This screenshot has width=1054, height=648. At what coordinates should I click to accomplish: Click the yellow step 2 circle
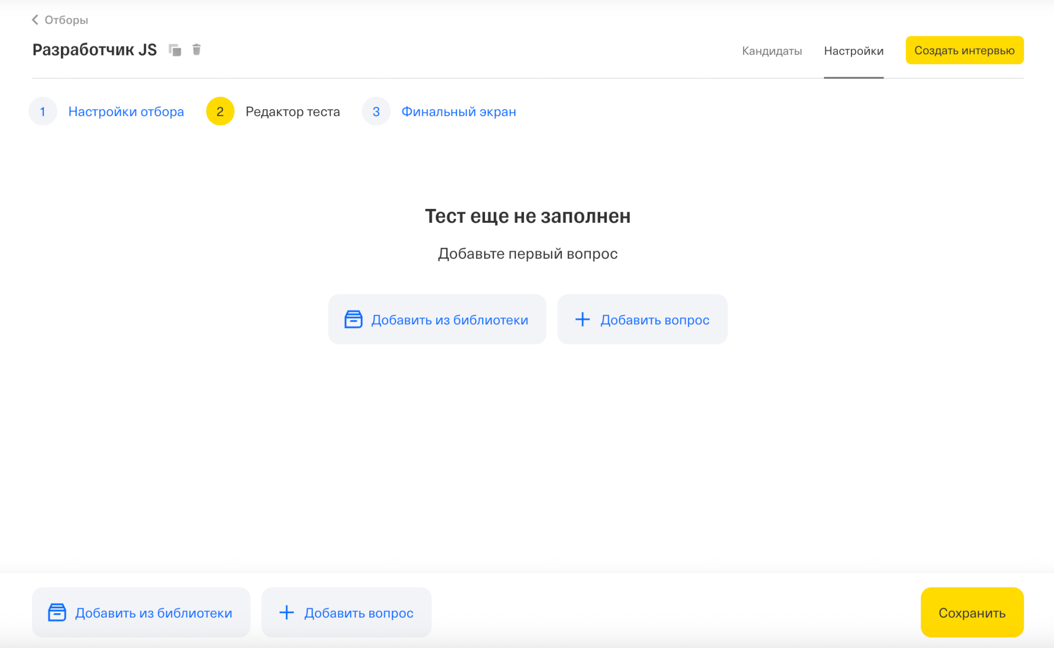tap(220, 111)
